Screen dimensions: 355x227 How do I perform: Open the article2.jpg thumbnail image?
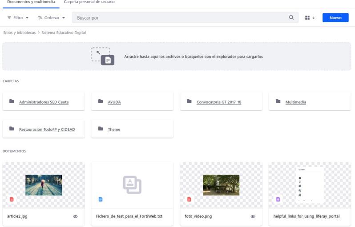(44, 185)
